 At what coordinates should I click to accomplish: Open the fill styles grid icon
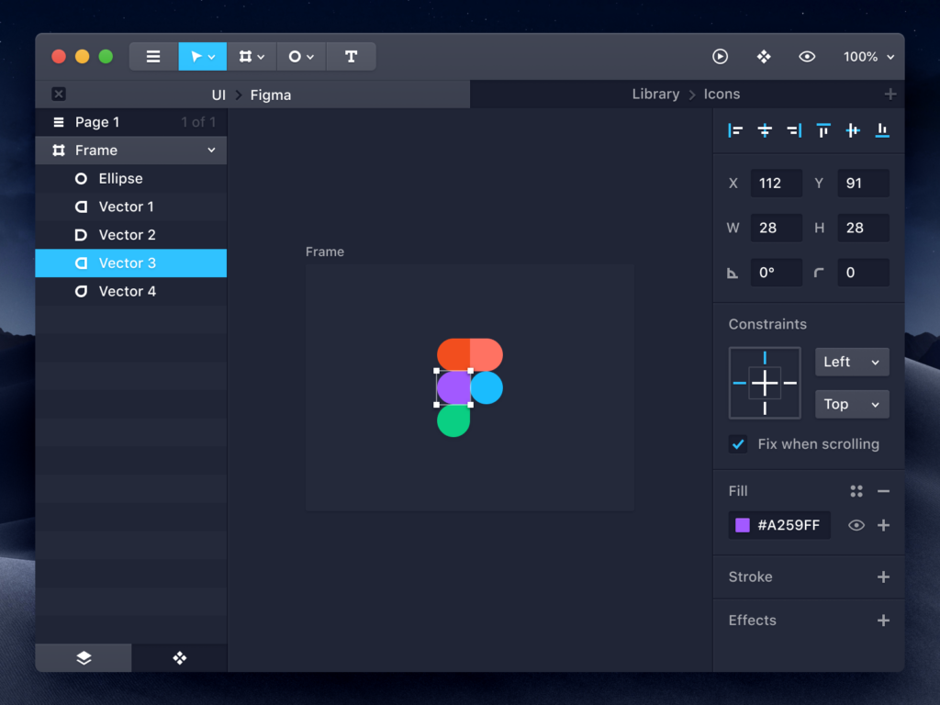click(x=856, y=492)
